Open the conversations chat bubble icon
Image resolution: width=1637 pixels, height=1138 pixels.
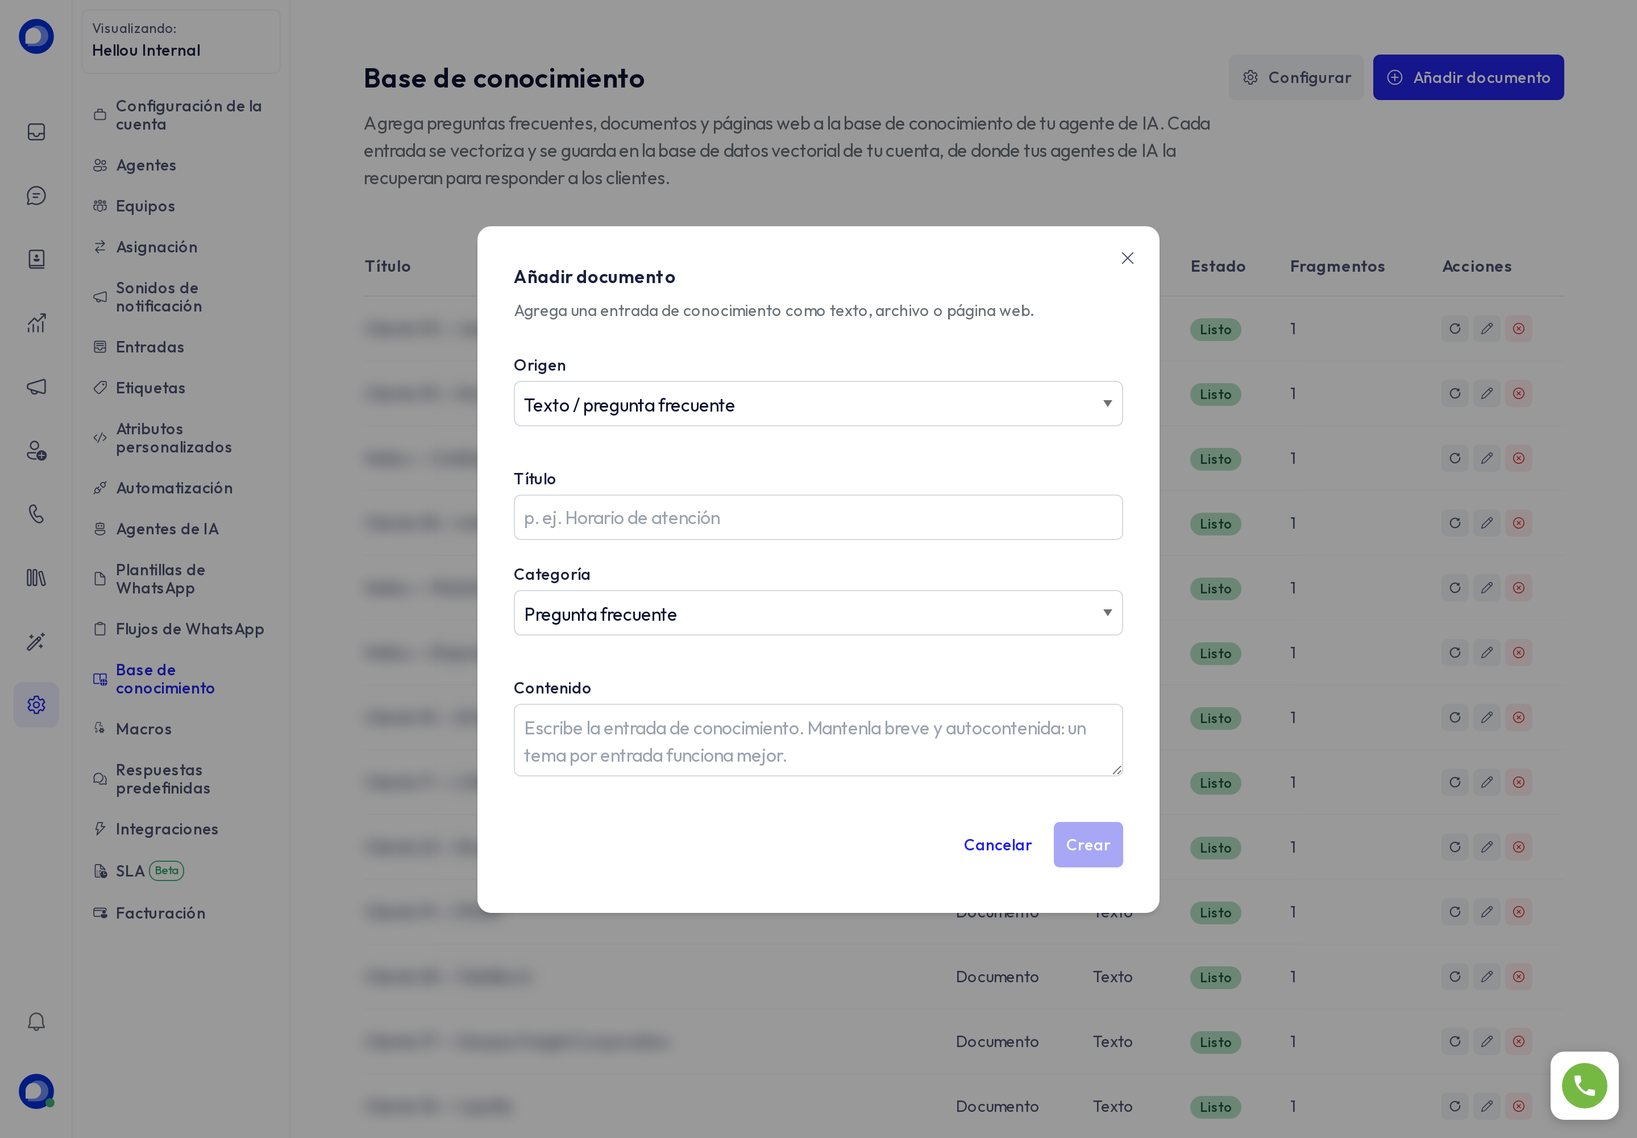[x=36, y=196]
